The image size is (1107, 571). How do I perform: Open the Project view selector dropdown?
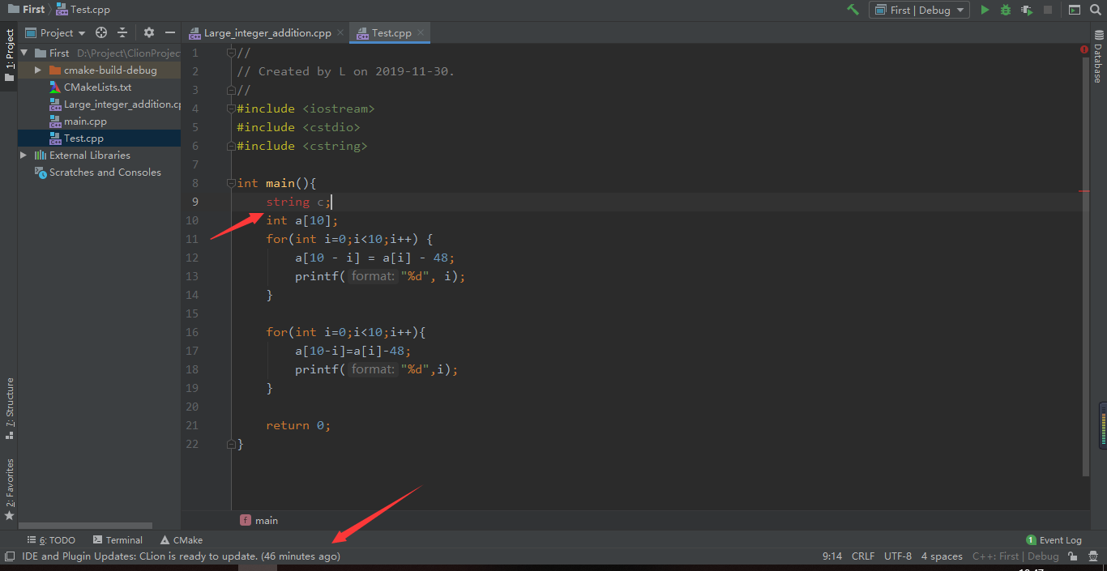[55, 32]
